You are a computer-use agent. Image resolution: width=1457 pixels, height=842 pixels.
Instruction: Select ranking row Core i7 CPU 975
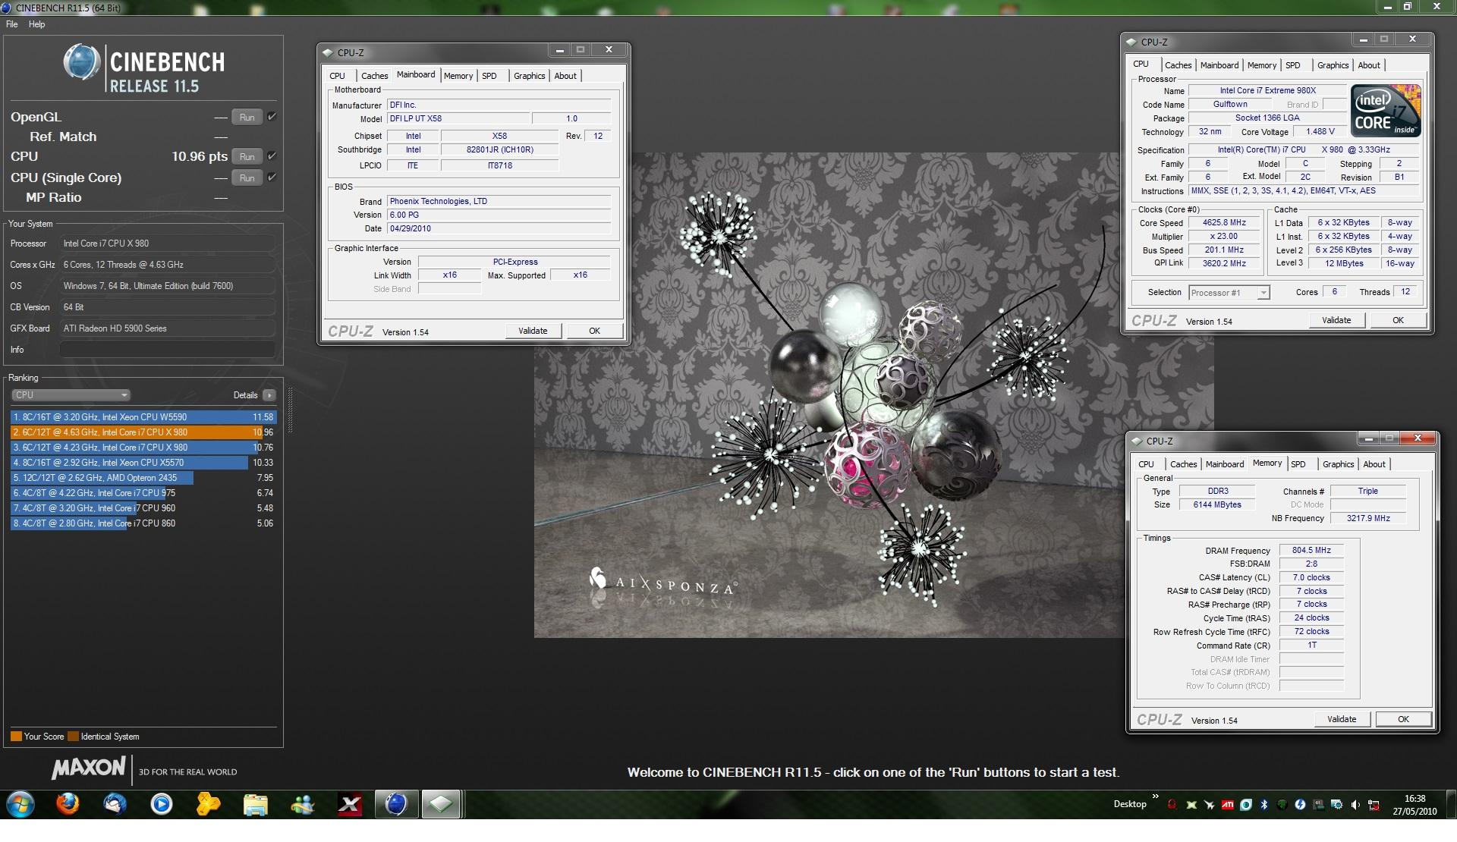click(143, 493)
